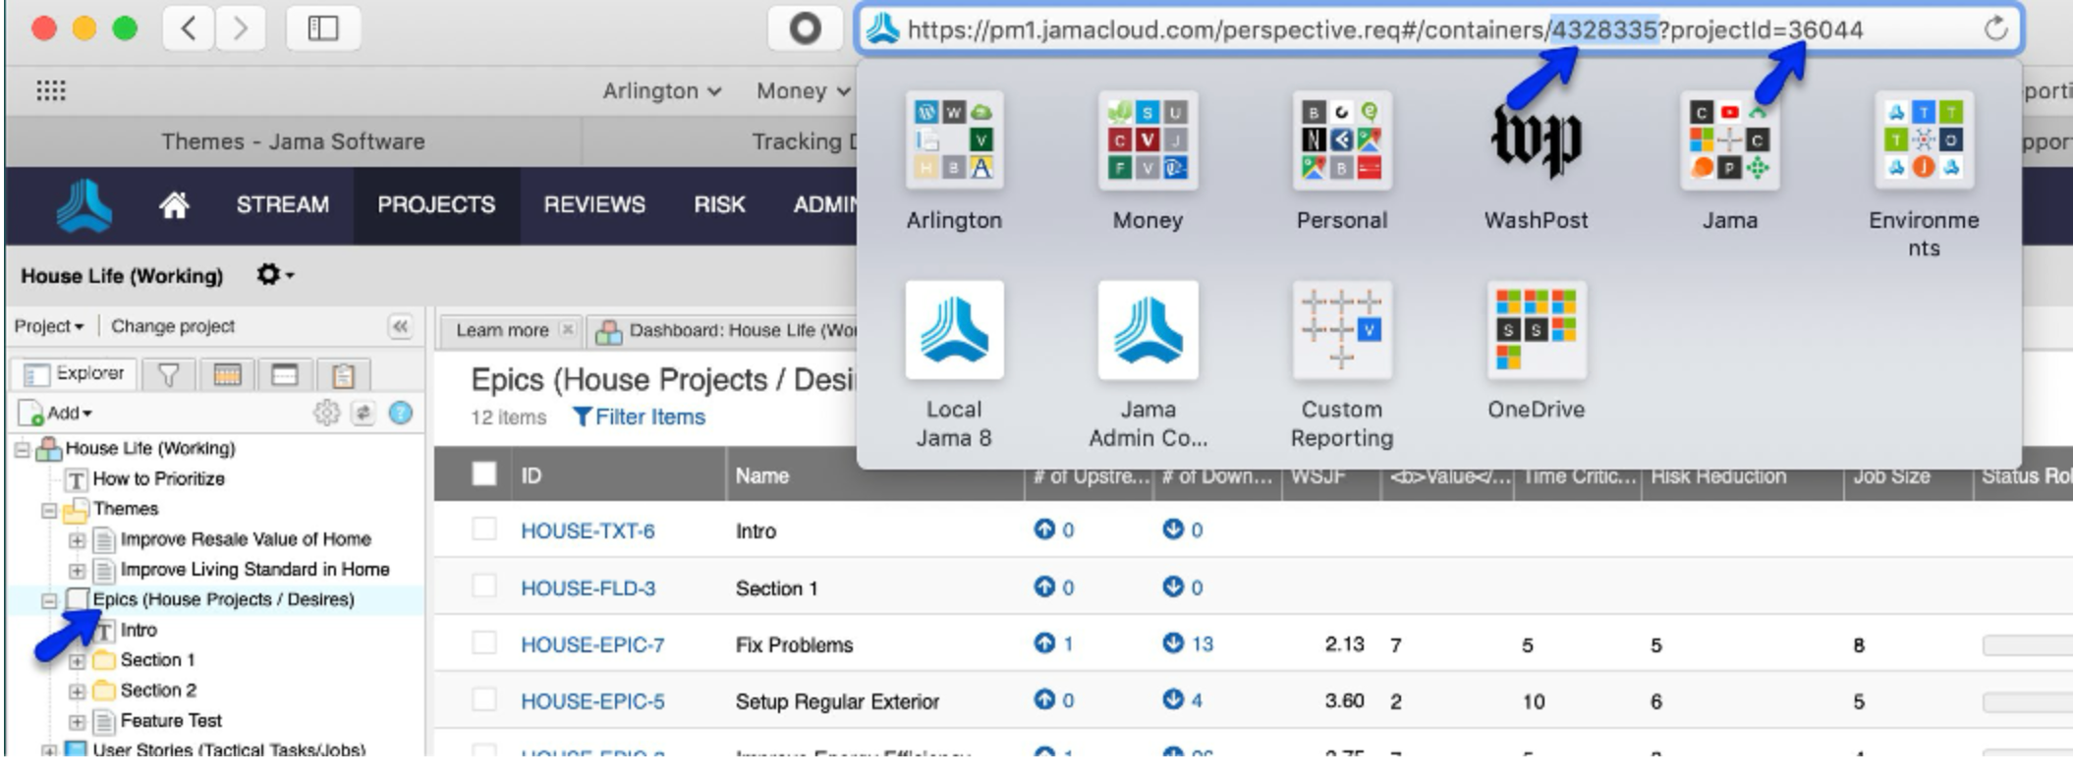2073x778 pixels.
Task: Click the Change project link
Action: 173,326
